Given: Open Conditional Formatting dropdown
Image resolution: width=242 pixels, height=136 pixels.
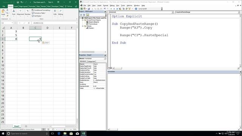Looking at the screenshot, I should pyautogui.click(x=41, y=10).
